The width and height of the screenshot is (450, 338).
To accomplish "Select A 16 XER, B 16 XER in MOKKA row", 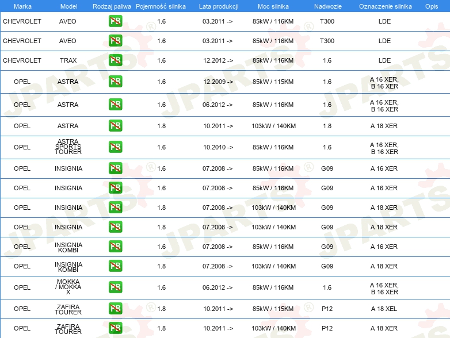I will pos(384,289).
